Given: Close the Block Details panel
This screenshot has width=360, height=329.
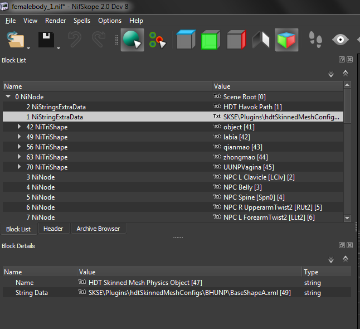Looking at the screenshot, I should 349,245.
